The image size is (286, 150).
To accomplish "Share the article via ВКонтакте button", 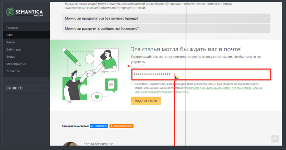I will 99,126.
